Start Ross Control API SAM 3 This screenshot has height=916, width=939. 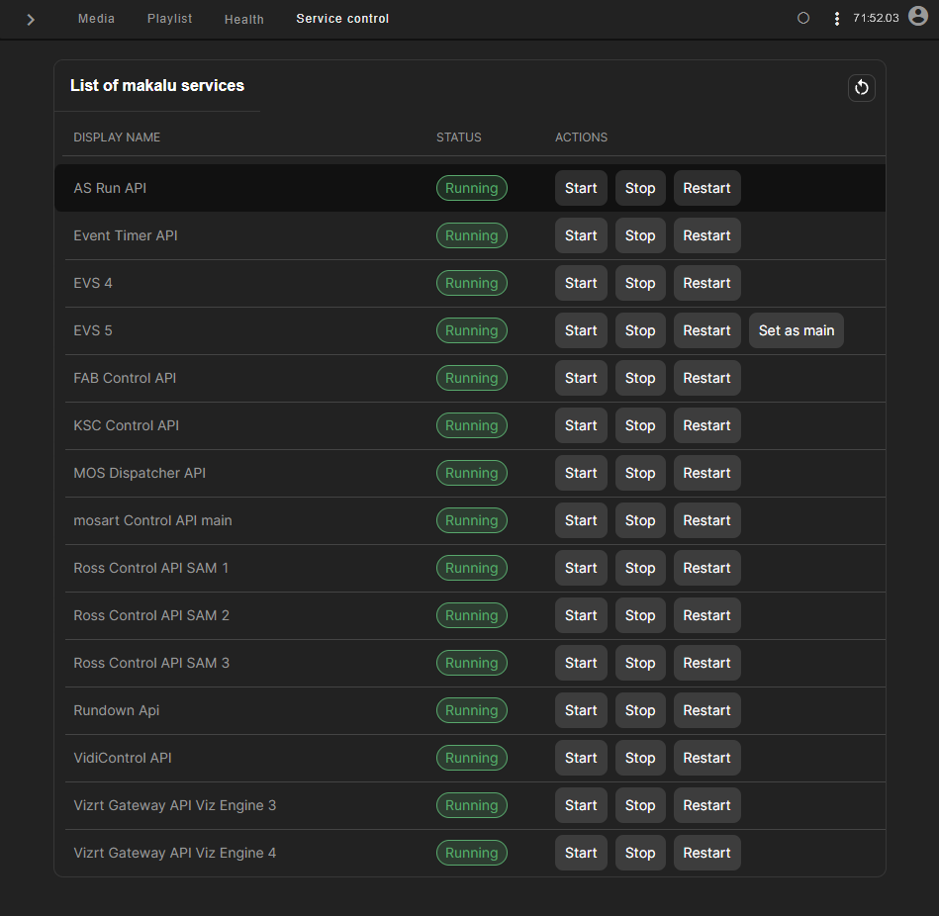581,663
